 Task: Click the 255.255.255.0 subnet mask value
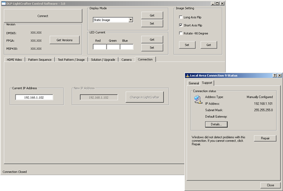pyautogui.click(x=263, y=110)
